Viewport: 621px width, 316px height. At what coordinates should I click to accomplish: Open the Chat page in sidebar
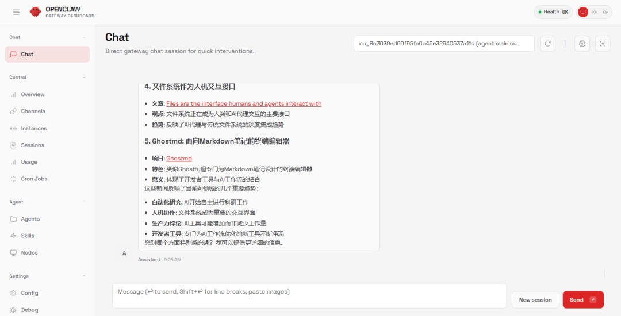tap(48, 54)
